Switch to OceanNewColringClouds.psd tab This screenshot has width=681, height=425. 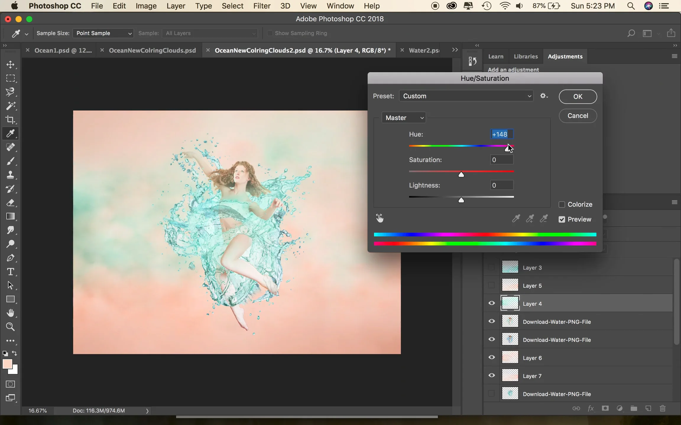point(152,50)
